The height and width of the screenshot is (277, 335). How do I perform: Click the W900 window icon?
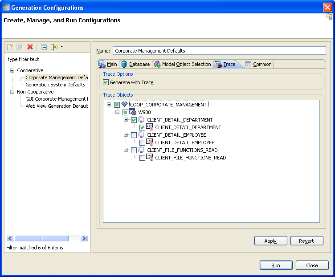pyautogui.click(x=133, y=112)
